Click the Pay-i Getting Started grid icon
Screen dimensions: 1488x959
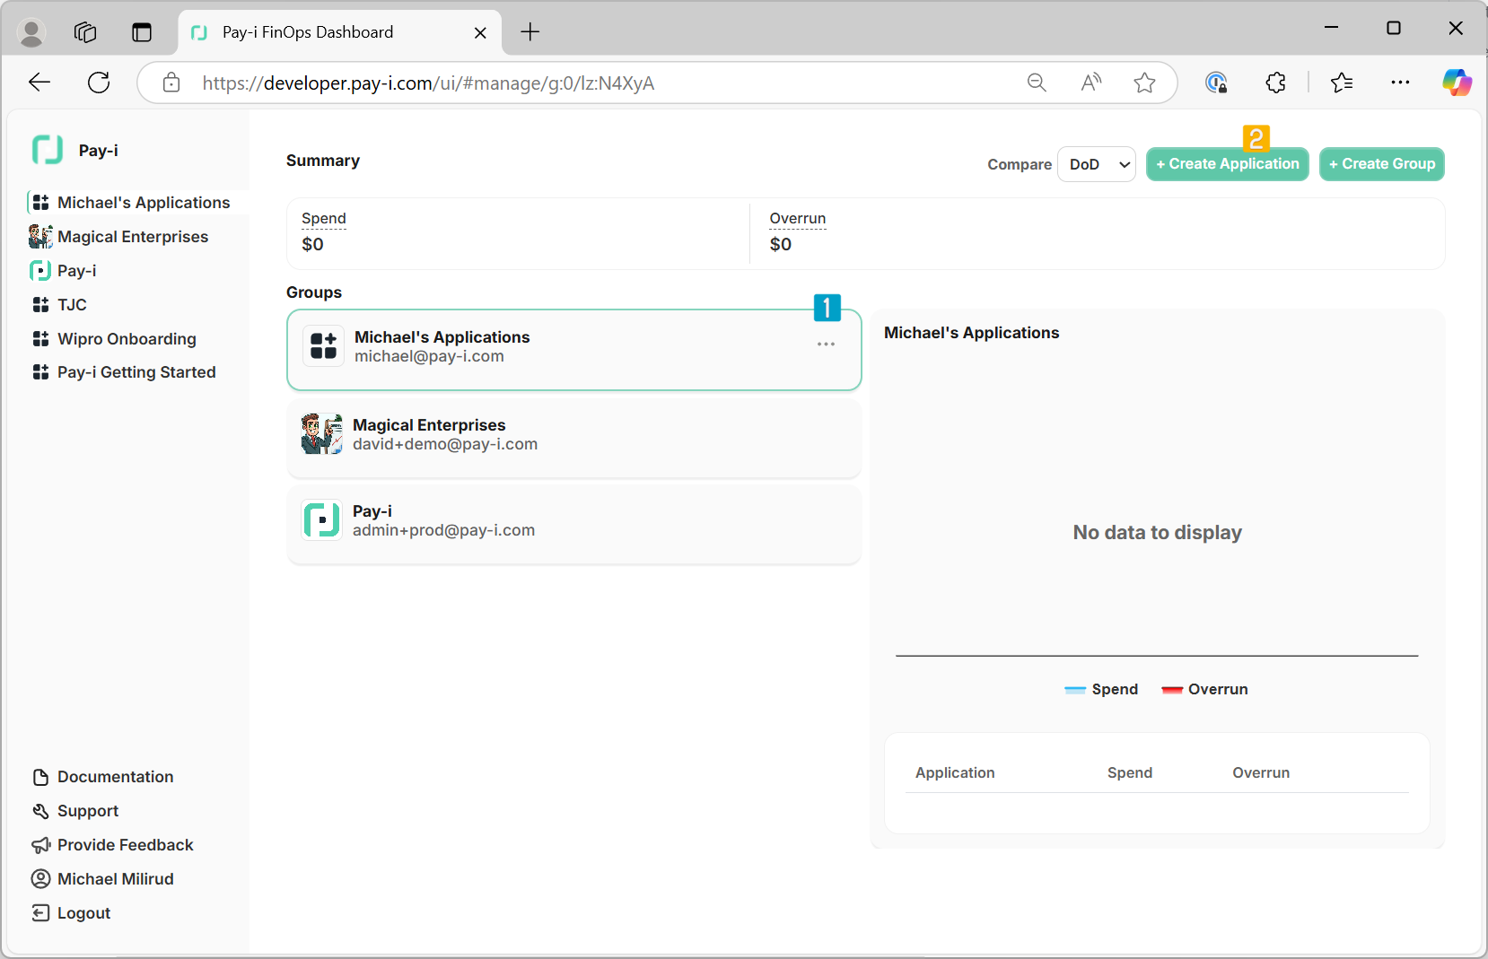[x=40, y=372]
